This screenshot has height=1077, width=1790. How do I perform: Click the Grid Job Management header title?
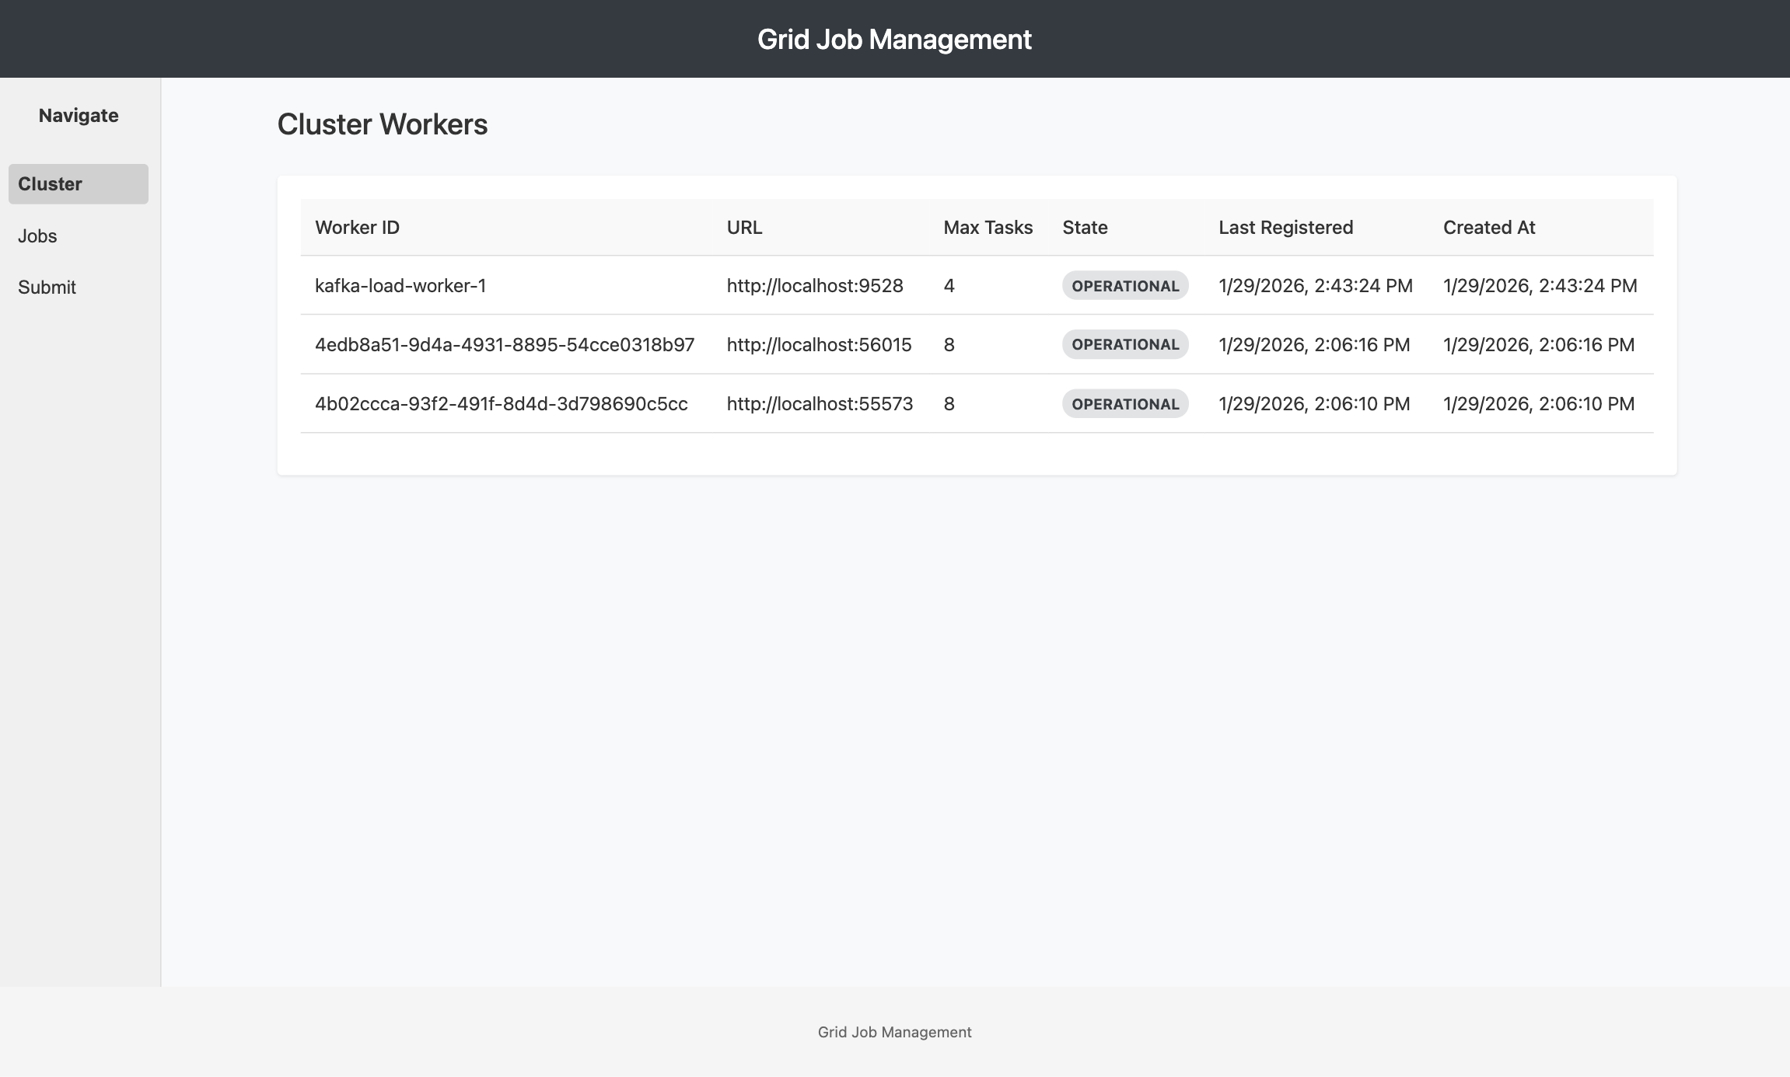pyautogui.click(x=894, y=40)
